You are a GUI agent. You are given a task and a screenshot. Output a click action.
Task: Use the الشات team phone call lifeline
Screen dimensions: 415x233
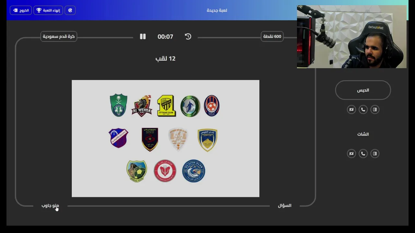tap(363, 153)
